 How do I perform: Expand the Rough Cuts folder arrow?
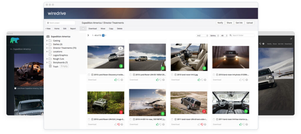(47, 59)
